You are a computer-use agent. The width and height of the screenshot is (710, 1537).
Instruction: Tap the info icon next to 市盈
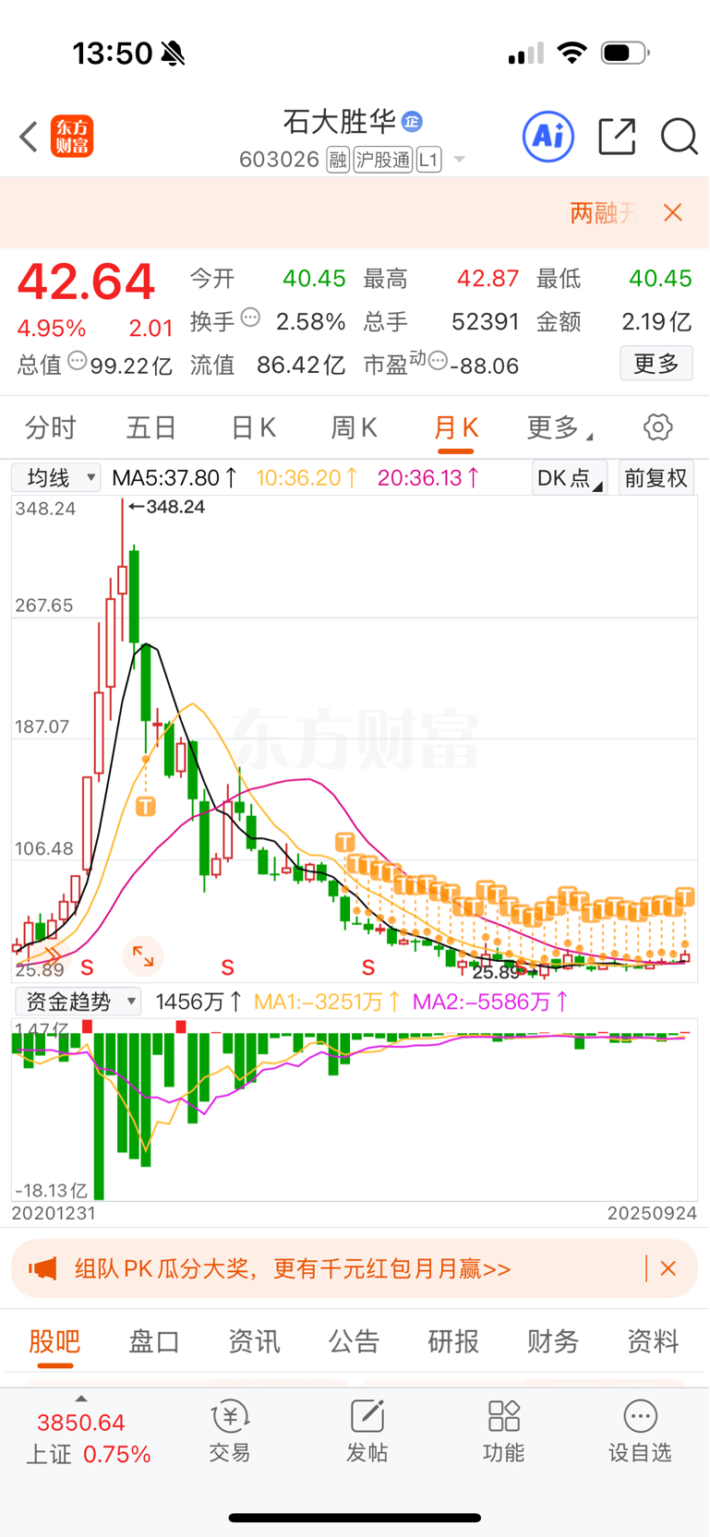click(x=439, y=360)
